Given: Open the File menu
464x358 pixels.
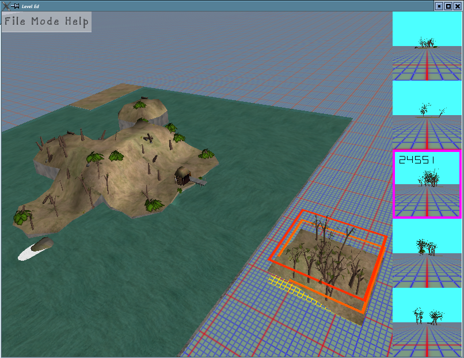Looking at the screenshot, I should [x=15, y=22].
